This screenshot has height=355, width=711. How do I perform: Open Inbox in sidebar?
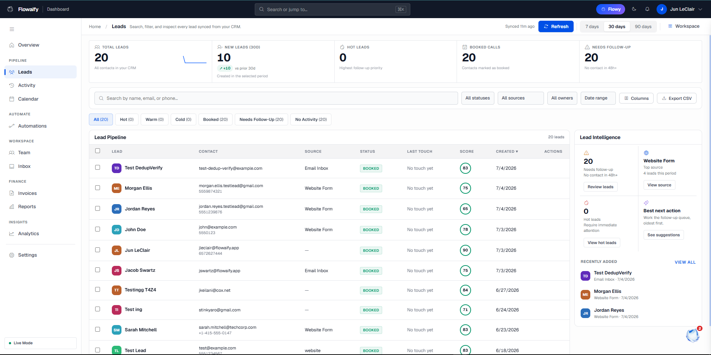[x=41, y=166]
